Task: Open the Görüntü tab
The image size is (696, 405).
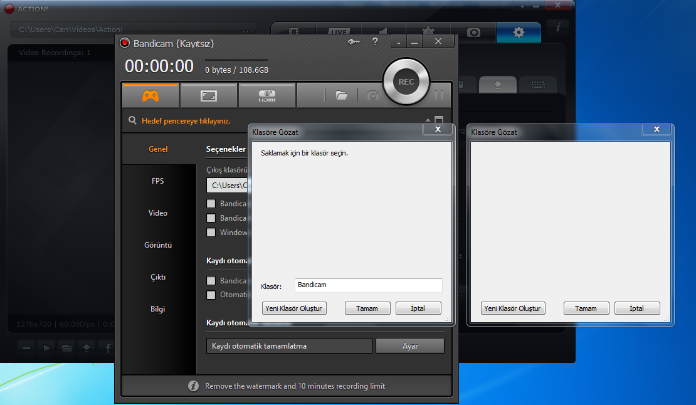Action: pos(158,245)
